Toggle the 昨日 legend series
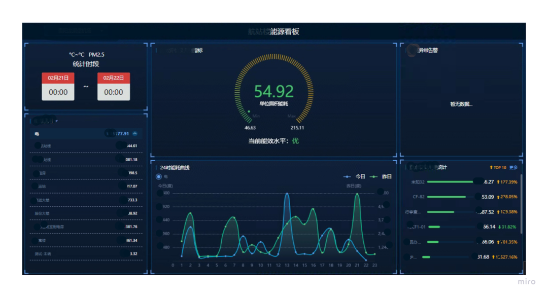 381,176
